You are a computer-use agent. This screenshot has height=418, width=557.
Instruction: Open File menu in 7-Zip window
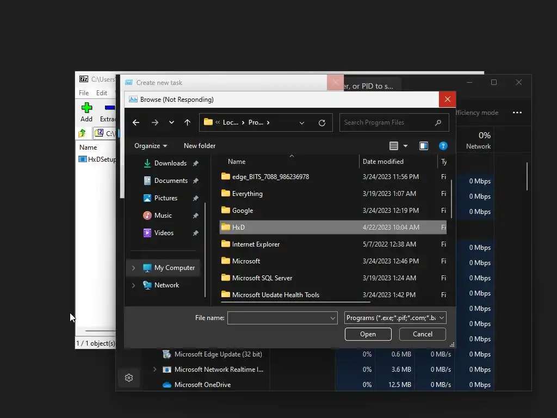tap(84, 93)
